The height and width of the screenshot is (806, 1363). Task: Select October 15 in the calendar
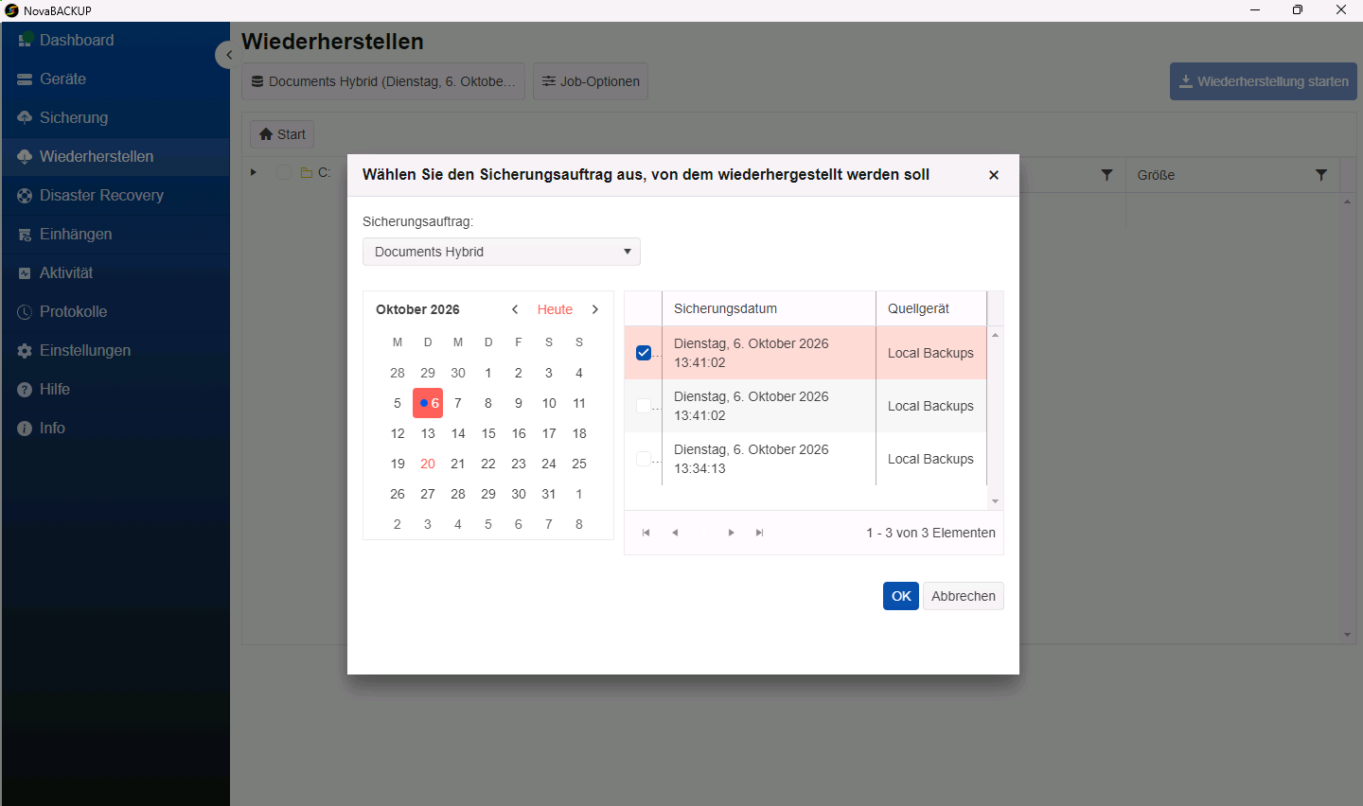point(488,433)
